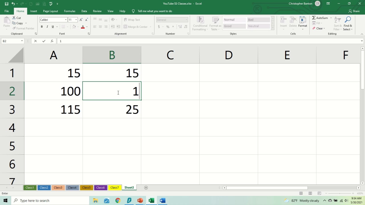Switch to the Insert ribbon tab
The width and height of the screenshot is (365, 205).
coord(34,11)
